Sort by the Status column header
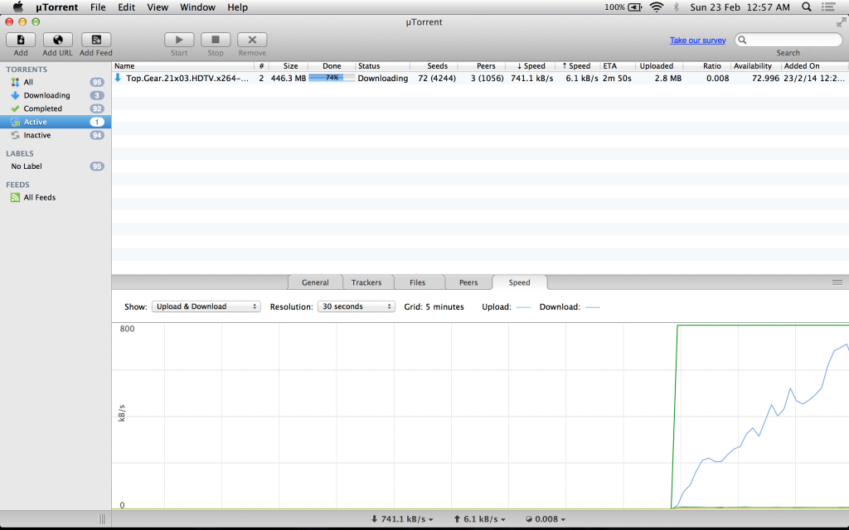 click(x=383, y=66)
